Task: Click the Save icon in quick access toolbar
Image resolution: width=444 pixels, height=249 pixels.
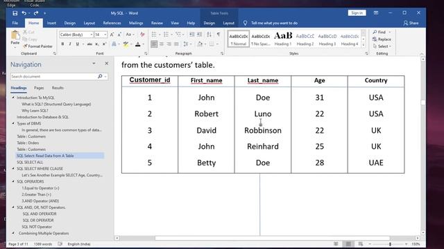Action: click(15, 13)
